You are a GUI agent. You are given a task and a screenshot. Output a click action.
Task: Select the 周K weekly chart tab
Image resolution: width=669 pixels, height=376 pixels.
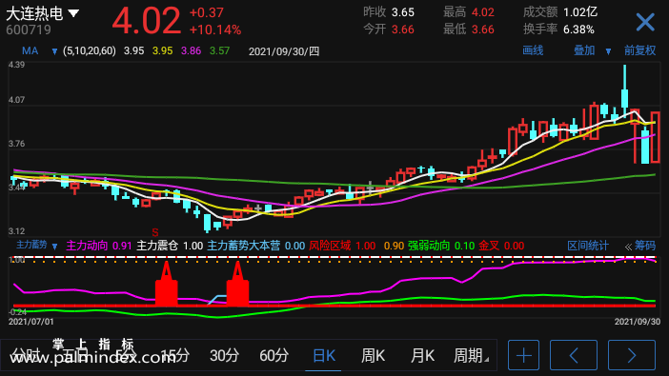click(x=373, y=355)
